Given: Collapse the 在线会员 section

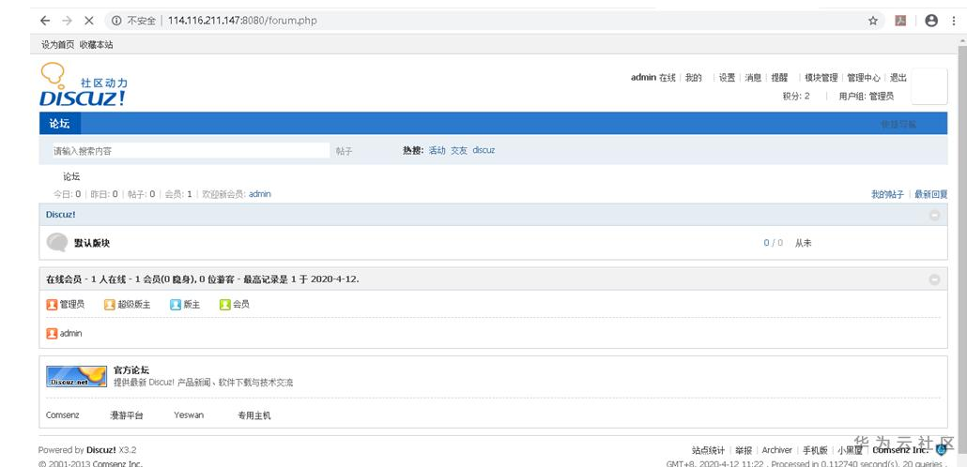Looking at the screenshot, I should pos(934,279).
